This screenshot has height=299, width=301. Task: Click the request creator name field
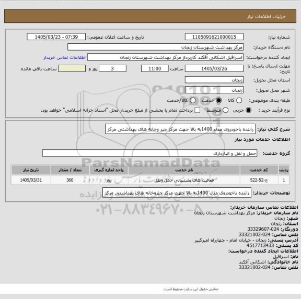[x=165, y=57]
